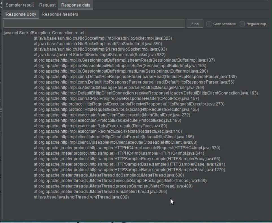Open the Response Body sub-tab
Screen dimensions: 272x223
[21, 14]
